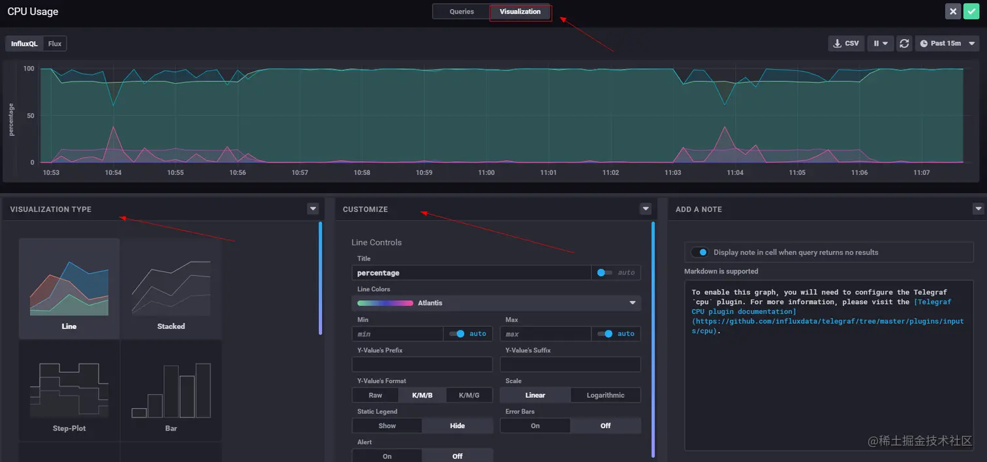987x462 pixels.
Task: Toggle Display note in cell switch
Action: coord(700,252)
